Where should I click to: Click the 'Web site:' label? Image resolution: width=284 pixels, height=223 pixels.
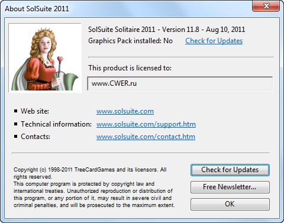click(35, 111)
